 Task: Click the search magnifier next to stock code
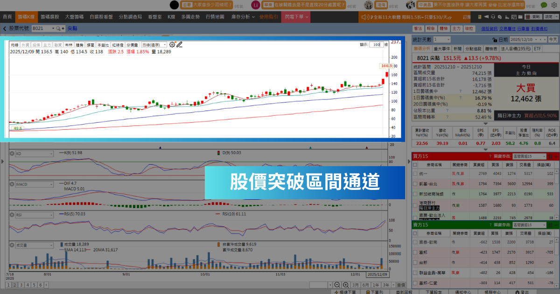(58, 28)
